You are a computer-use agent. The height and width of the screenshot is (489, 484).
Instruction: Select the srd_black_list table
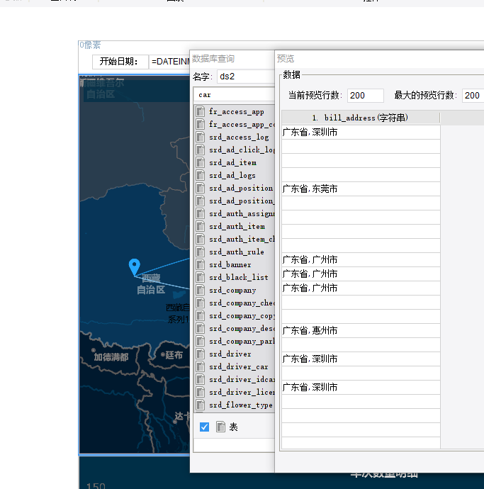pyautogui.click(x=235, y=277)
